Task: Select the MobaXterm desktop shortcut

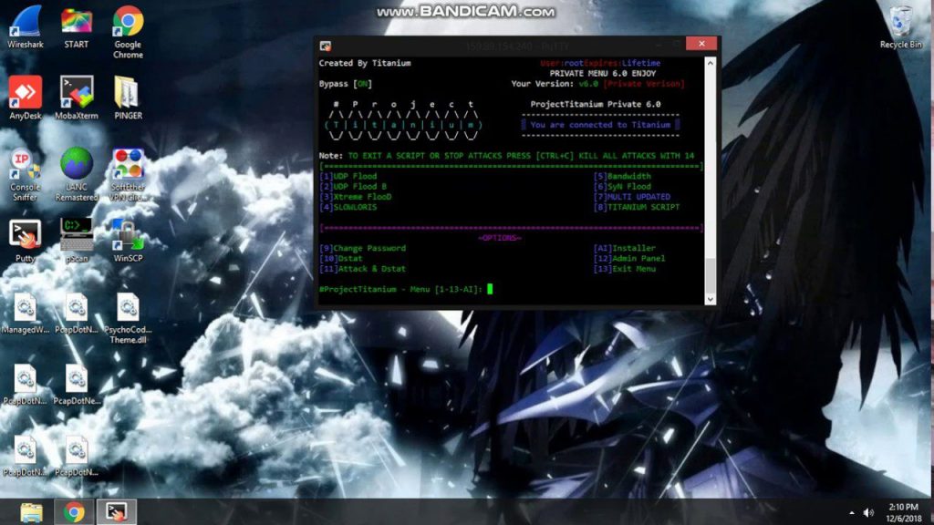Action: point(77,93)
